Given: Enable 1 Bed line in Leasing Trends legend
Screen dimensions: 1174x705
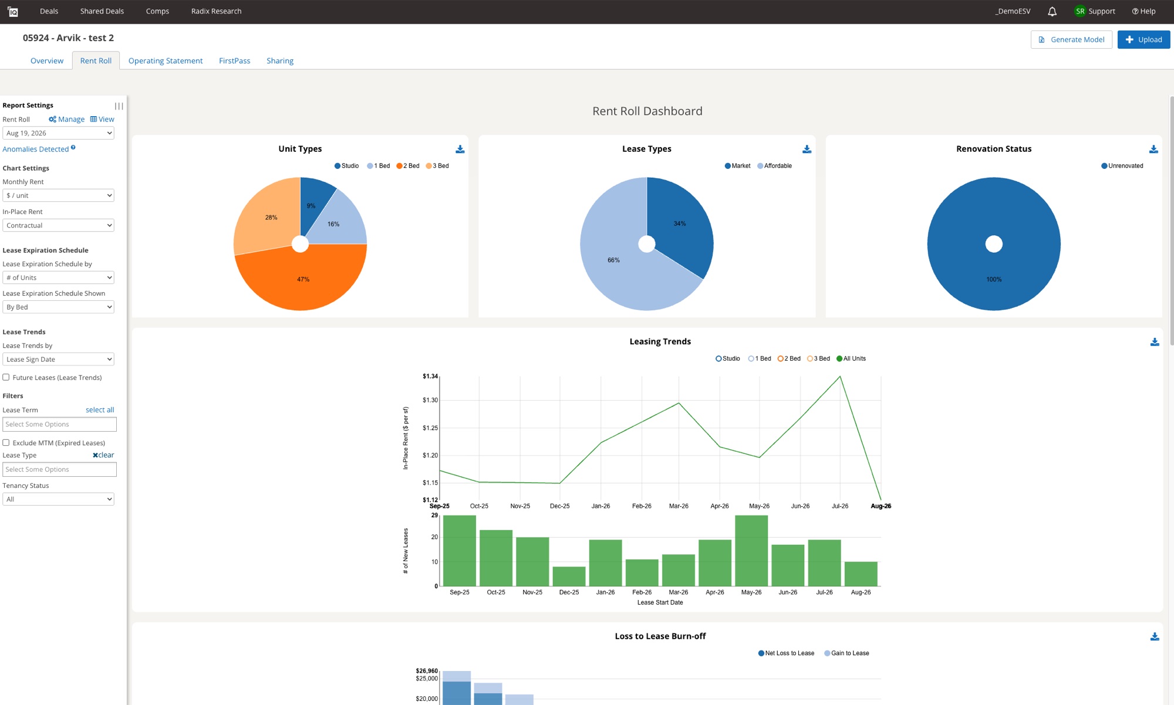Looking at the screenshot, I should 760,358.
